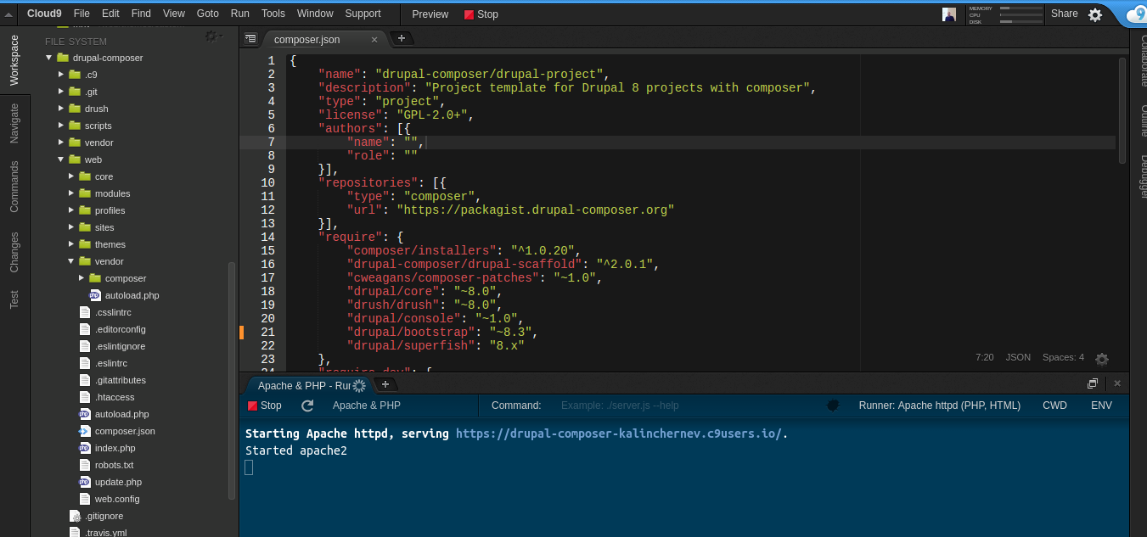This screenshot has height=537, width=1147.
Task: Open the editor settings gear in the status bar
Action: [x=1102, y=359]
